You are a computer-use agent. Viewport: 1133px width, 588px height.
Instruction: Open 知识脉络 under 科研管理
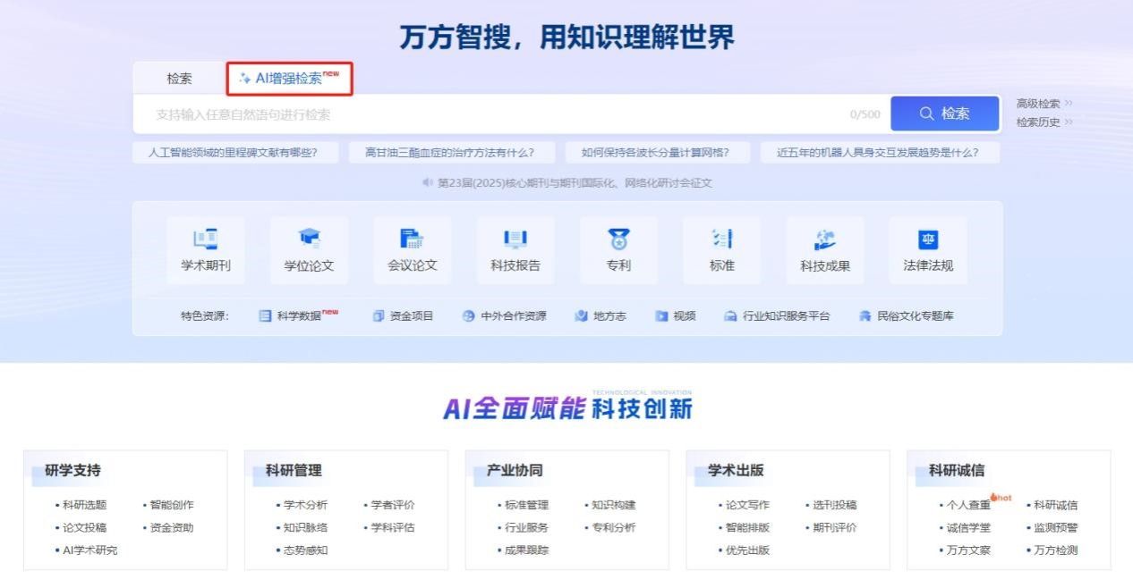point(305,527)
